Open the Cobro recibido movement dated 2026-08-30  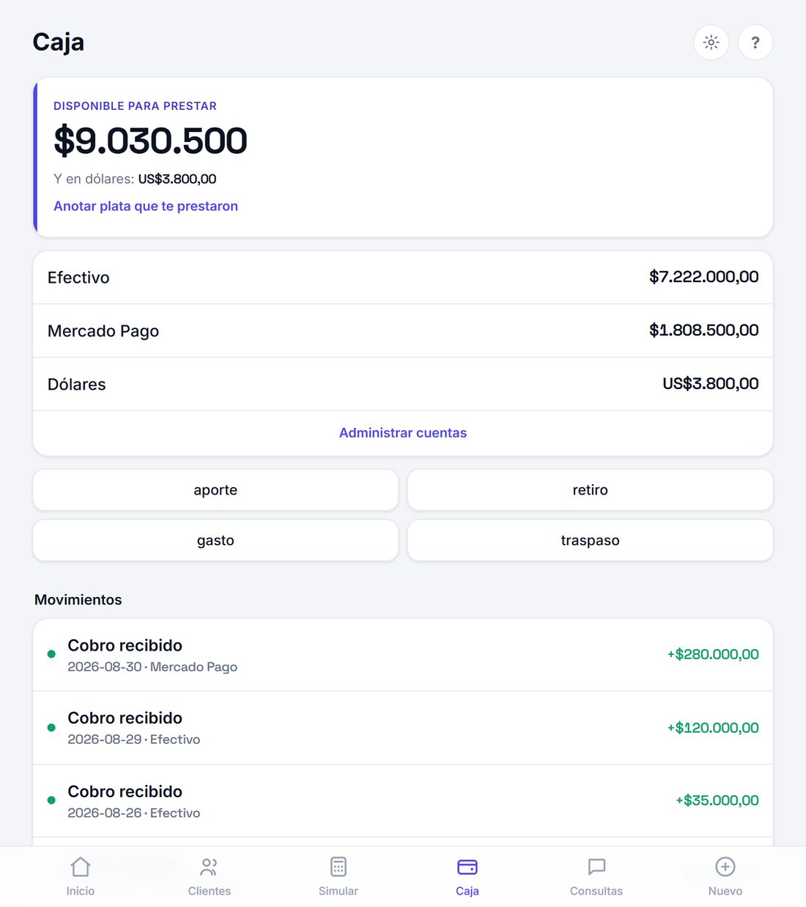click(x=403, y=655)
